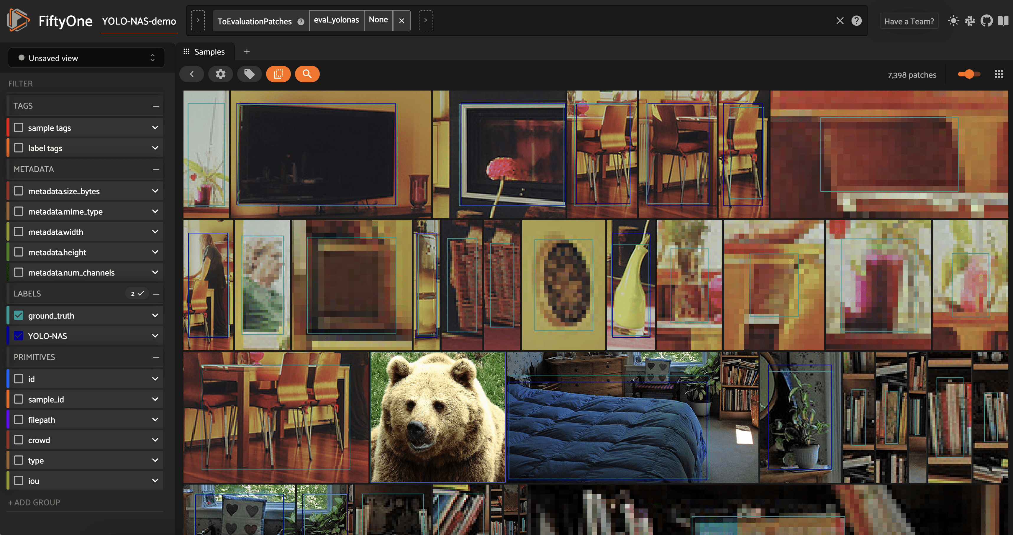The image size is (1013, 535).
Task: Collapse the METADATA group
Action: [156, 169]
